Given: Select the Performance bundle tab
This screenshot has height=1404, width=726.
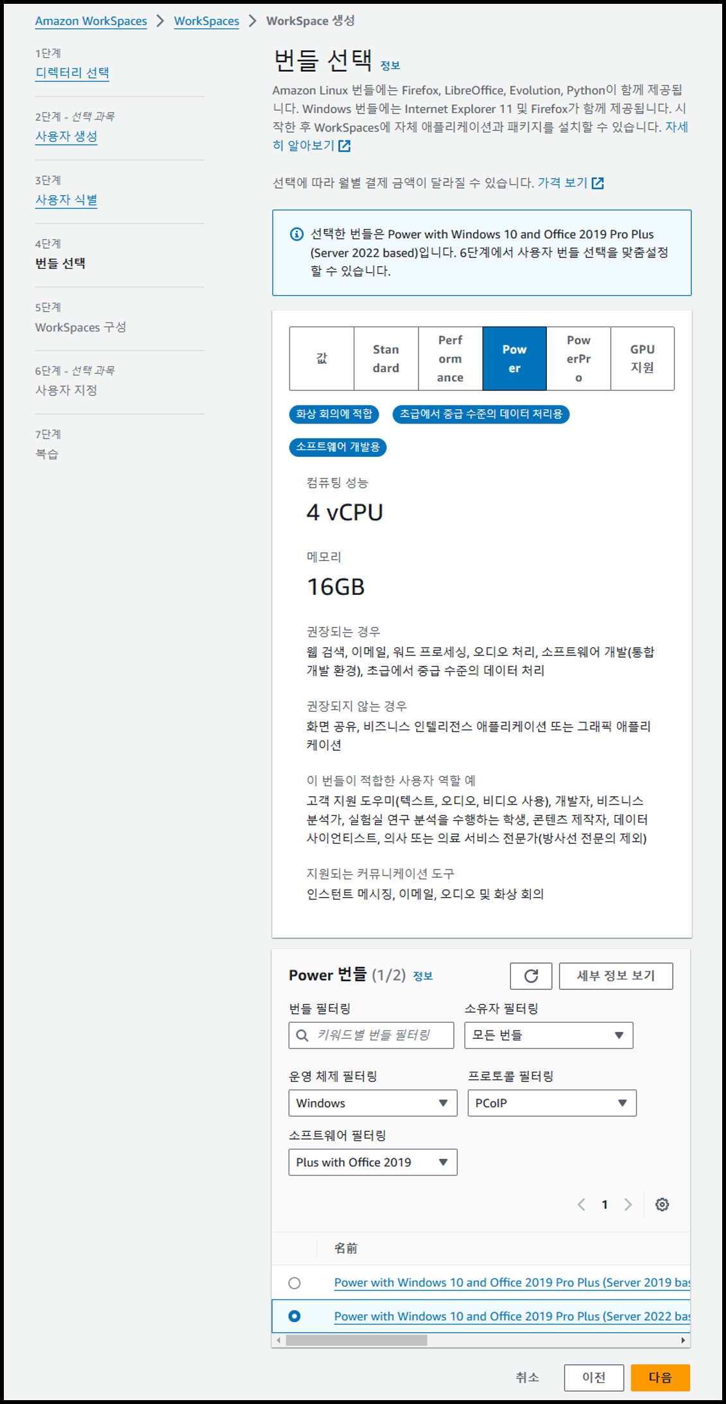Looking at the screenshot, I should click(450, 359).
